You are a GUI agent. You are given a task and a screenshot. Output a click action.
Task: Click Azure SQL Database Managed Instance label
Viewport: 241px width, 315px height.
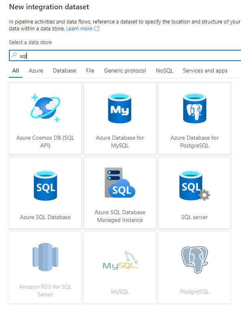click(120, 216)
